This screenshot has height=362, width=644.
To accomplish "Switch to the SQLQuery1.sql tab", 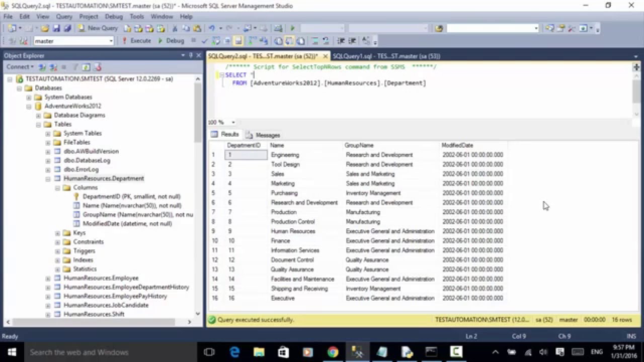I will [386, 56].
